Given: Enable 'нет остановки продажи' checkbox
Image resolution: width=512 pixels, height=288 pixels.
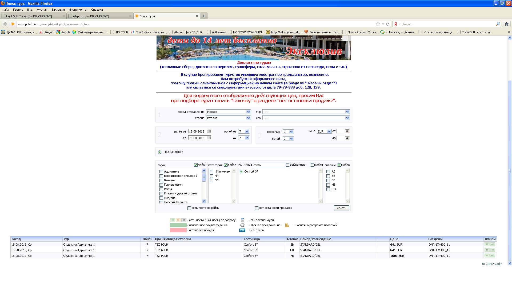Looking at the screenshot, I should pos(257,208).
